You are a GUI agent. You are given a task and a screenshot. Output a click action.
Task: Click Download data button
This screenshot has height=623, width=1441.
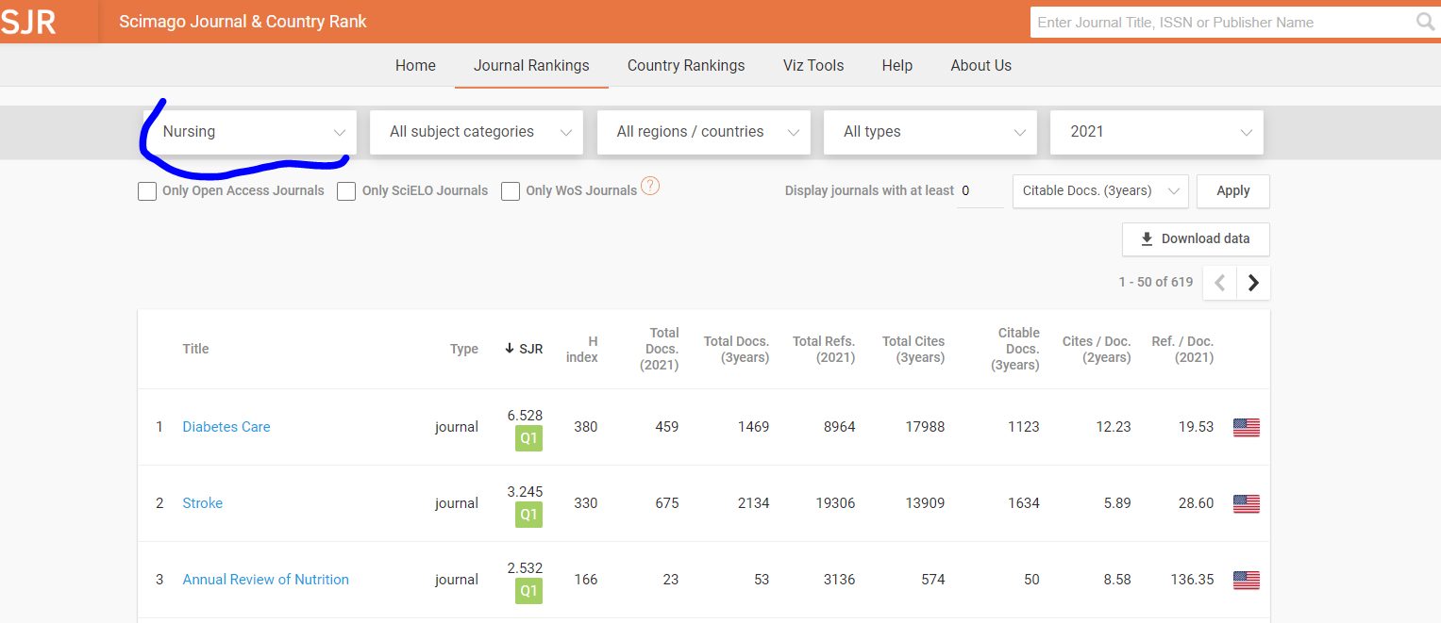pos(1196,238)
